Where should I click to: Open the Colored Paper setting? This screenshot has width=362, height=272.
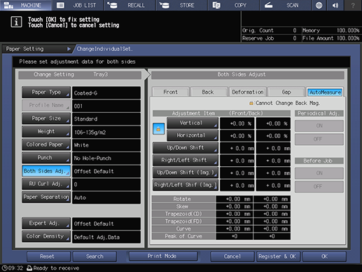click(x=46, y=144)
